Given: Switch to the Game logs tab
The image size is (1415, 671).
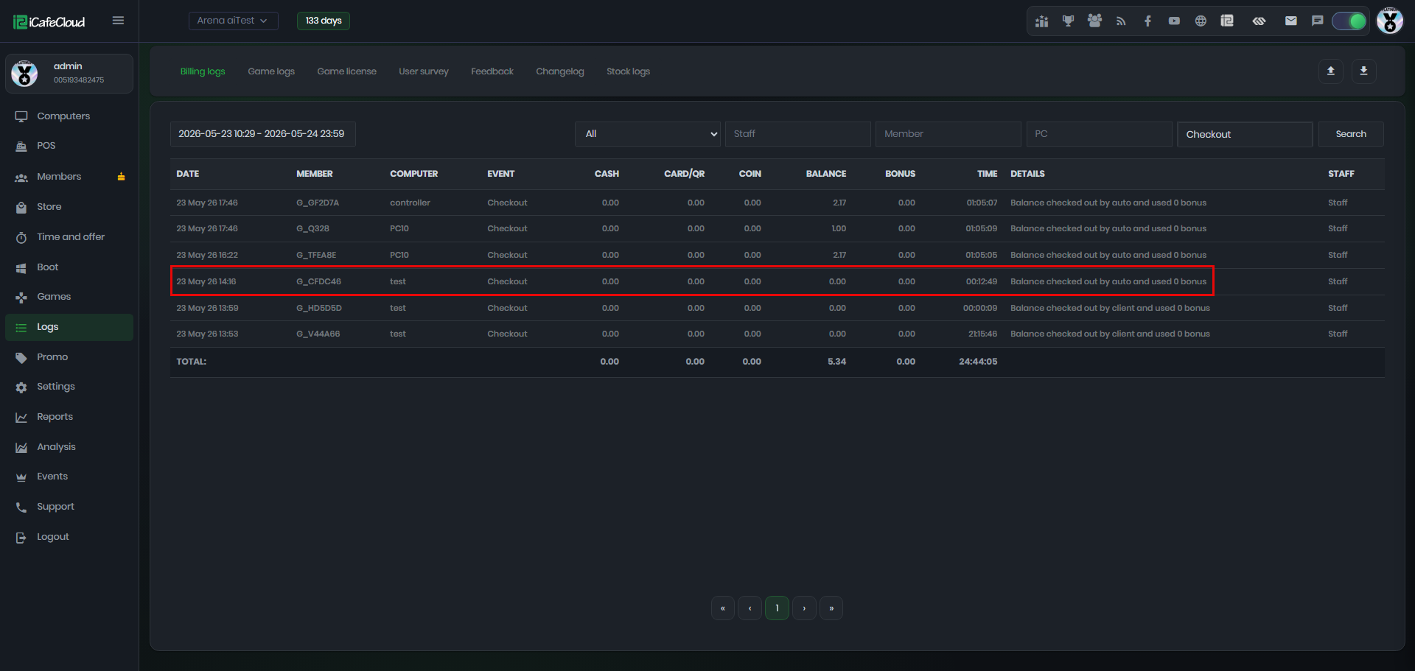Looking at the screenshot, I should click(271, 71).
